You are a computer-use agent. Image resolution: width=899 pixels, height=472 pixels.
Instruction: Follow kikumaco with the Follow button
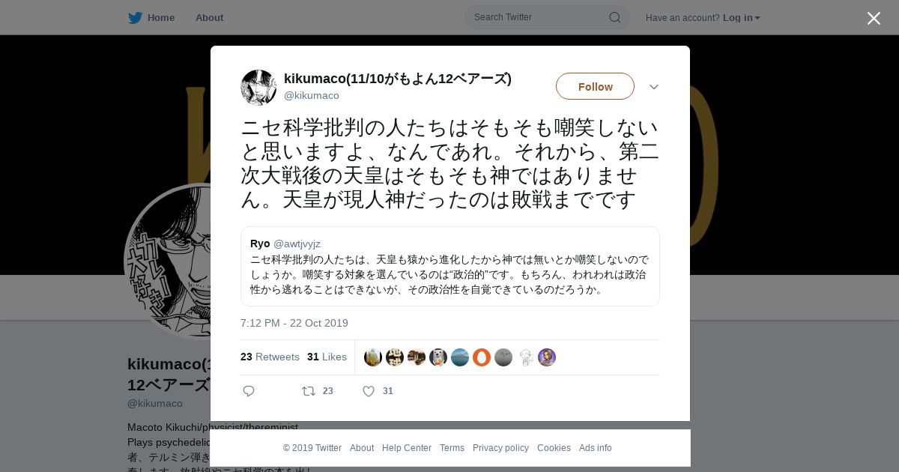tap(595, 87)
